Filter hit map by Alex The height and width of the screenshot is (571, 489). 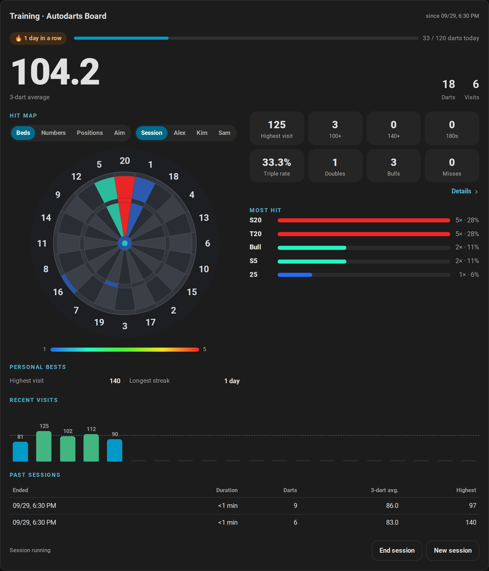tap(180, 133)
